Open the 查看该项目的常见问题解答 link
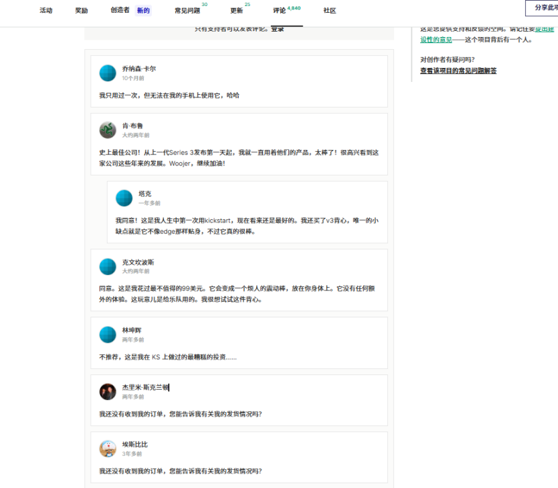 [459, 71]
